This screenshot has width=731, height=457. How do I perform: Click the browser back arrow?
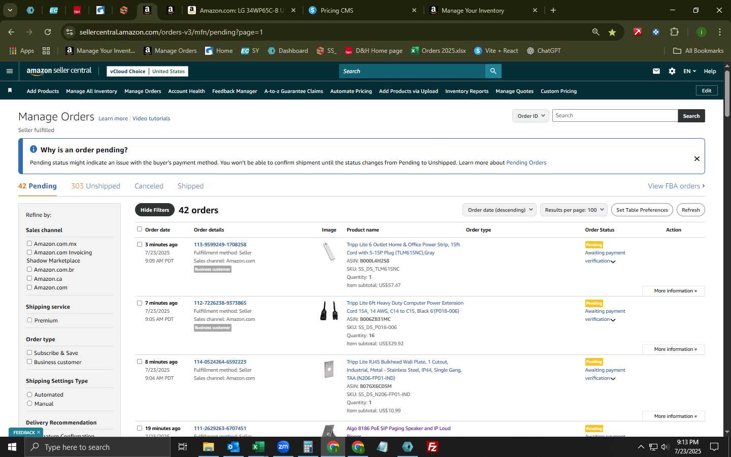click(11, 32)
